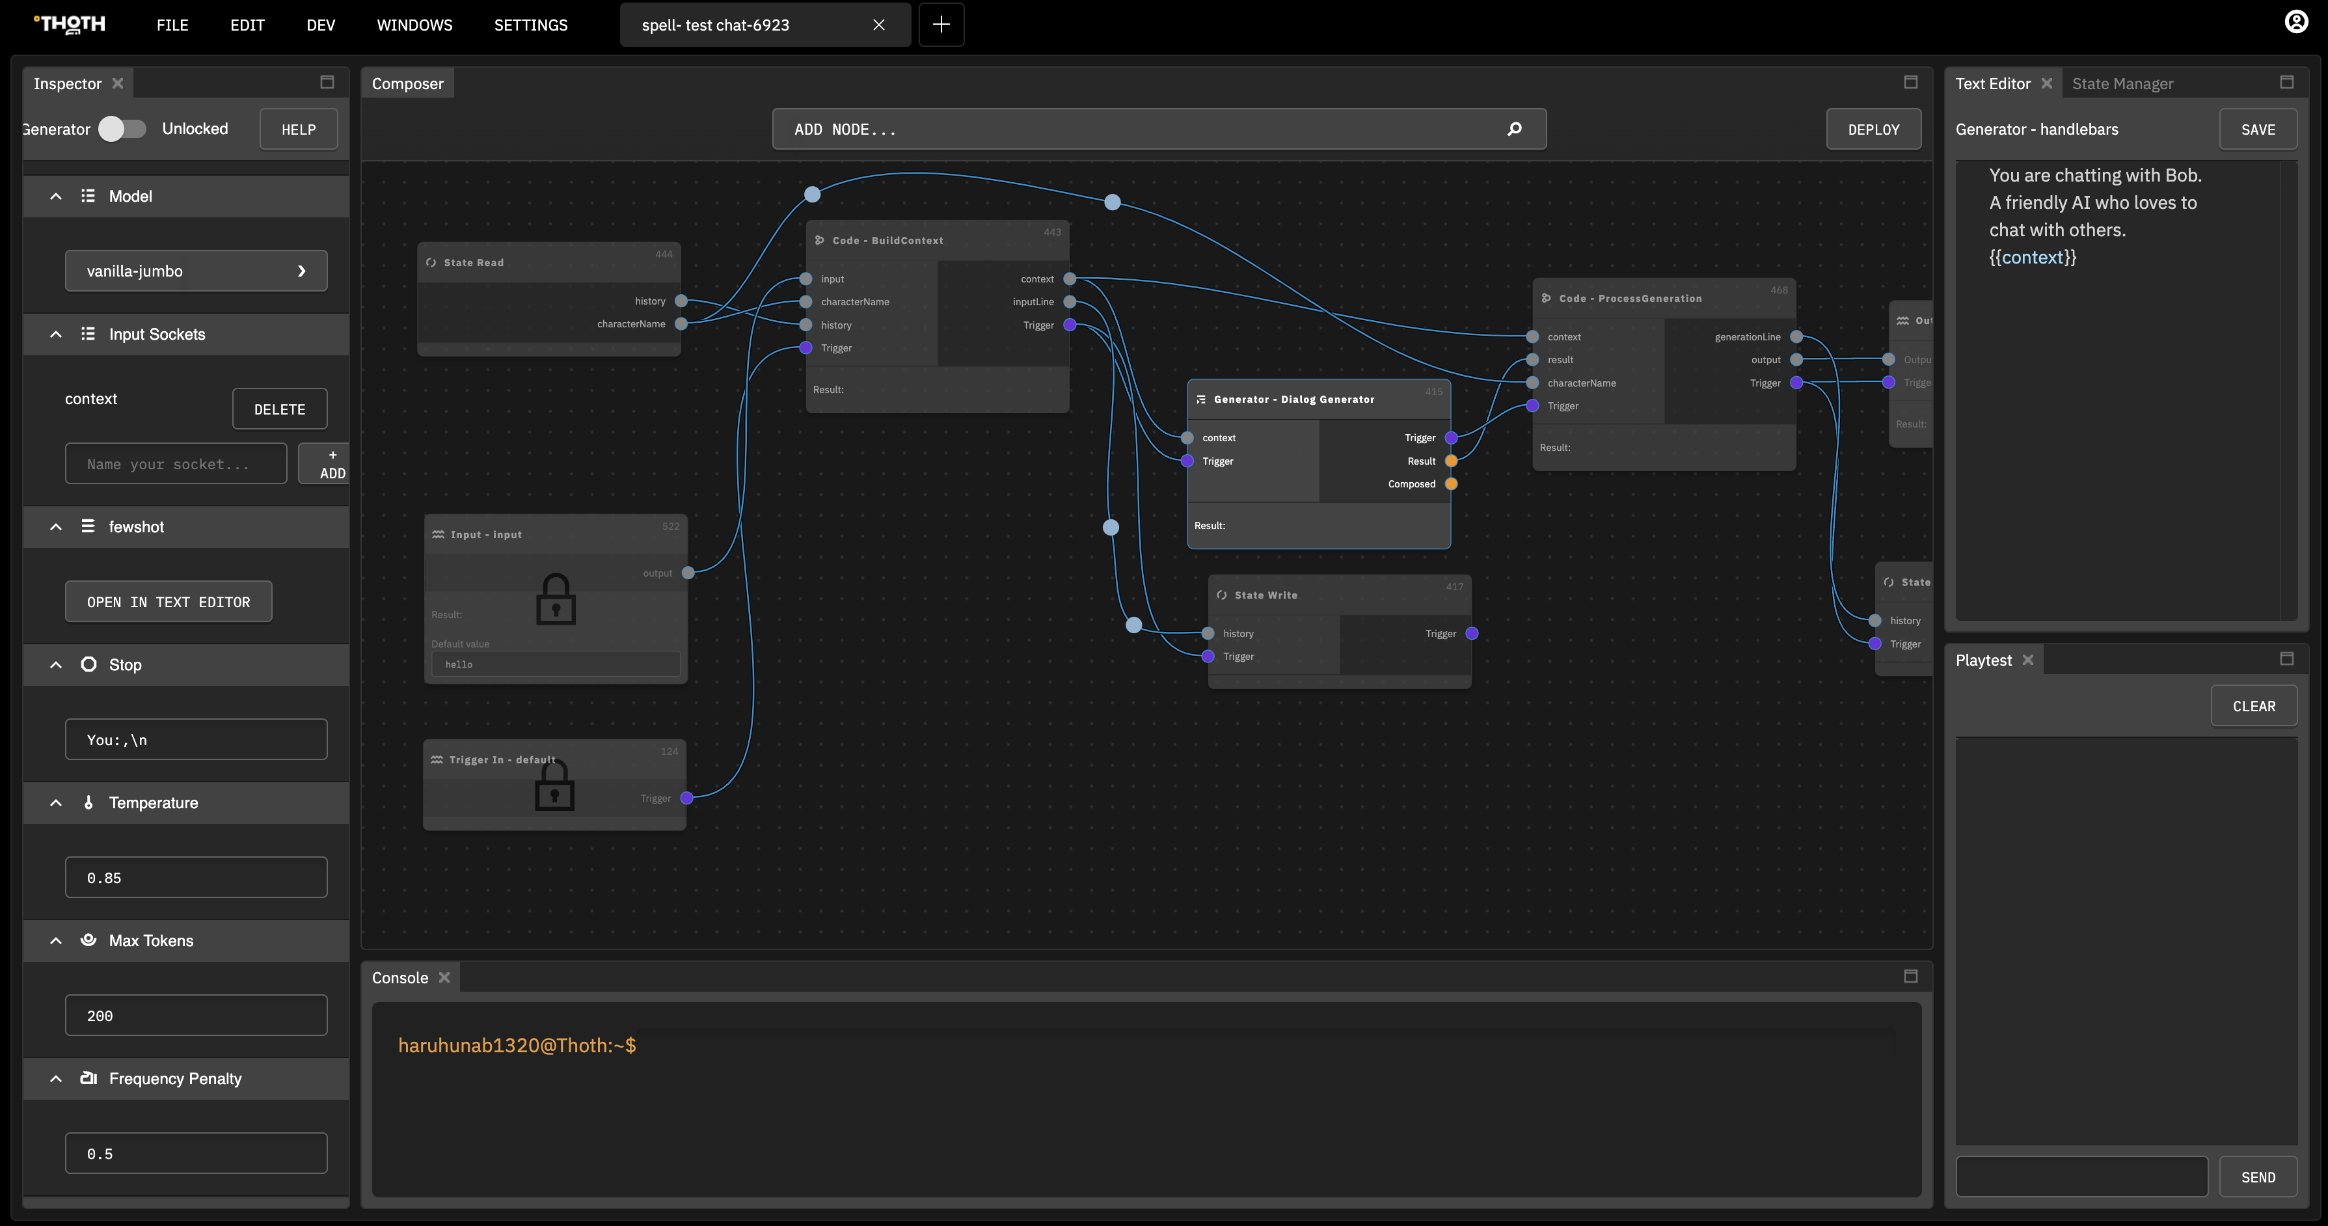Click the Generator node icon in Dialog Generator
The image size is (2328, 1226).
click(1201, 399)
